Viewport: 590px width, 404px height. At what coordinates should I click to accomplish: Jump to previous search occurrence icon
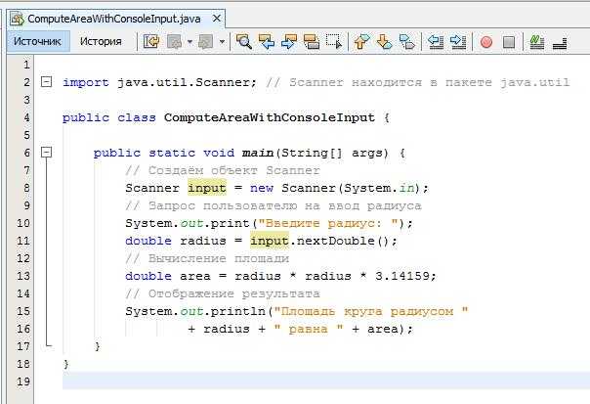267,41
